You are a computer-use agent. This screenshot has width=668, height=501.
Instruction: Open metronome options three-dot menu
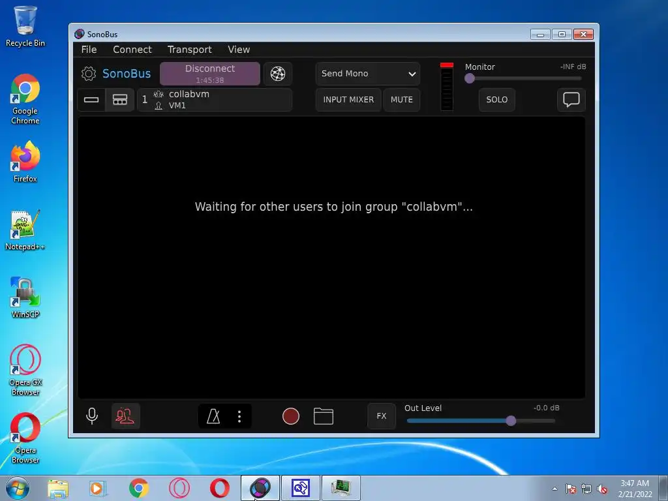239,416
